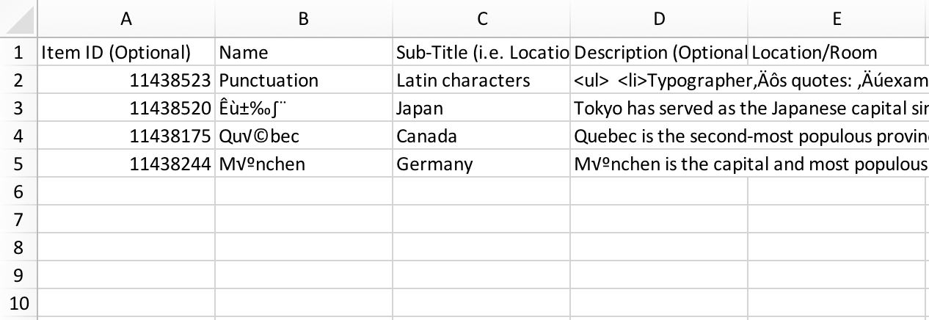Screen dimensions: 929x320
Task: Click the Canada cell
Action: coord(481,137)
